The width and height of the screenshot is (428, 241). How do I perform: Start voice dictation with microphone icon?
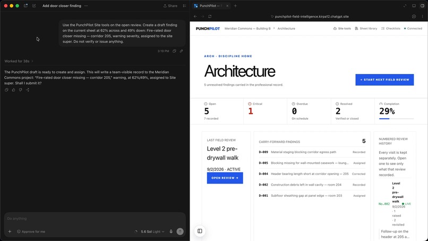click(x=171, y=232)
